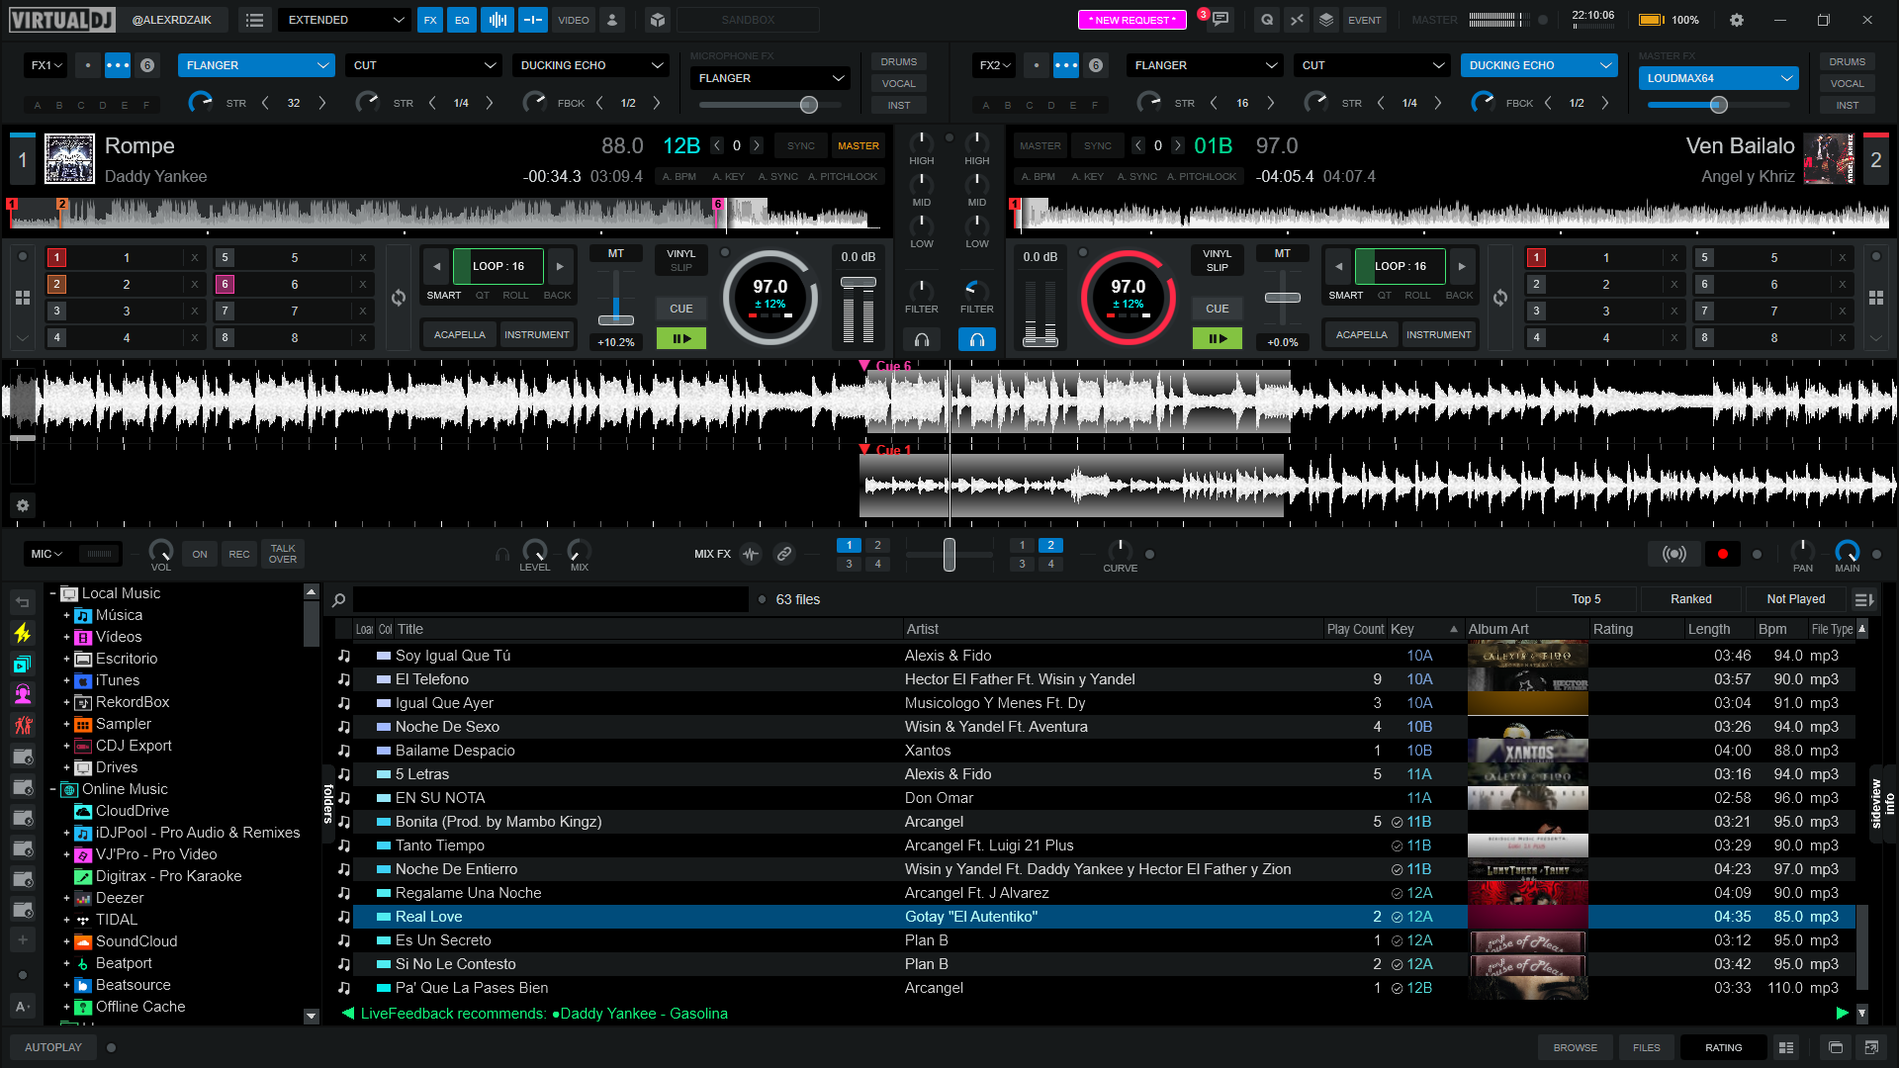The height and width of the screenshot is (1068, 1899).
Task: Switch to FILES tab at bottom
Action: click(x=1646, y=1047)
